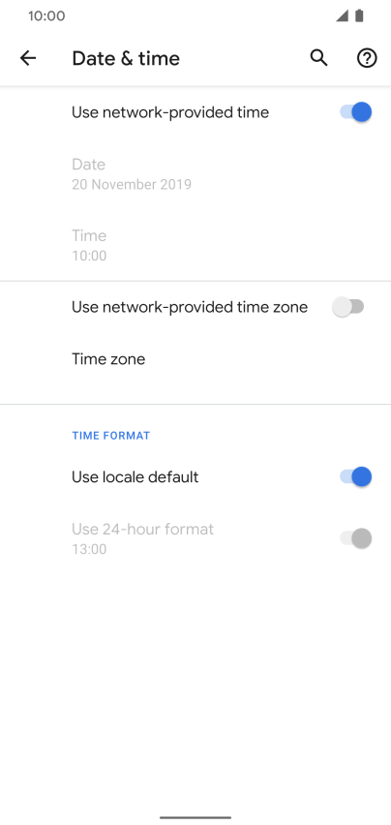Open the Date setting

195,174
